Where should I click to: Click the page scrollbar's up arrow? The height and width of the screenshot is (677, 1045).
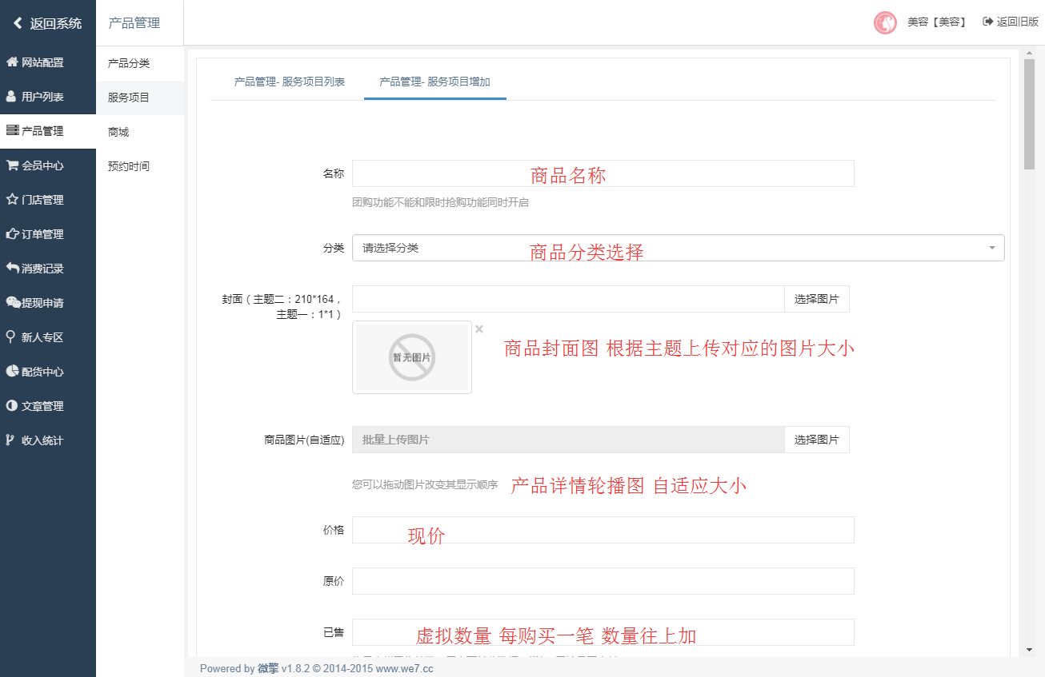coord(1029,53)
